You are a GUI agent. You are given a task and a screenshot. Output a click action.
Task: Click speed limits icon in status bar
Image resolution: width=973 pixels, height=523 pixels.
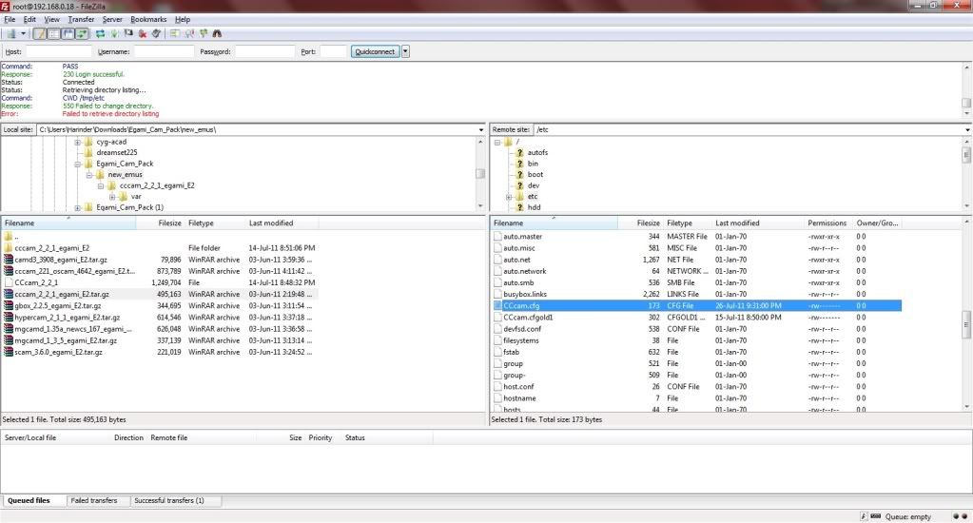864,516
